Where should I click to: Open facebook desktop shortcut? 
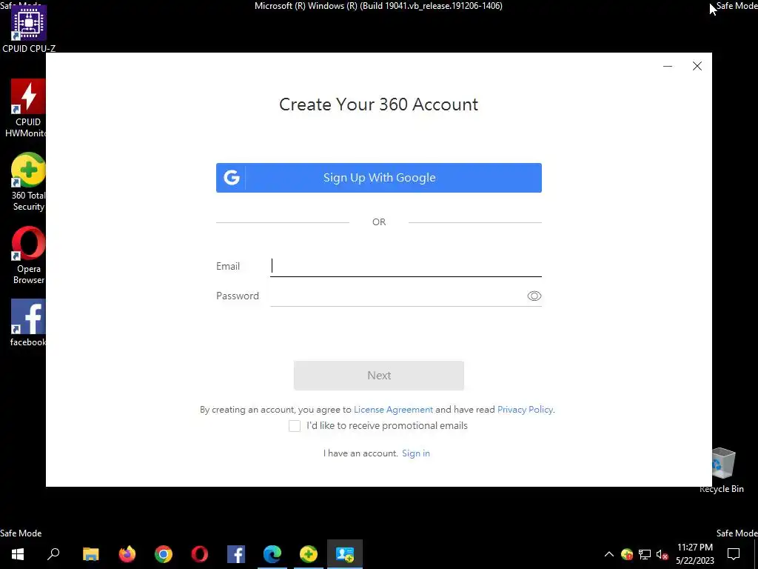28,323
